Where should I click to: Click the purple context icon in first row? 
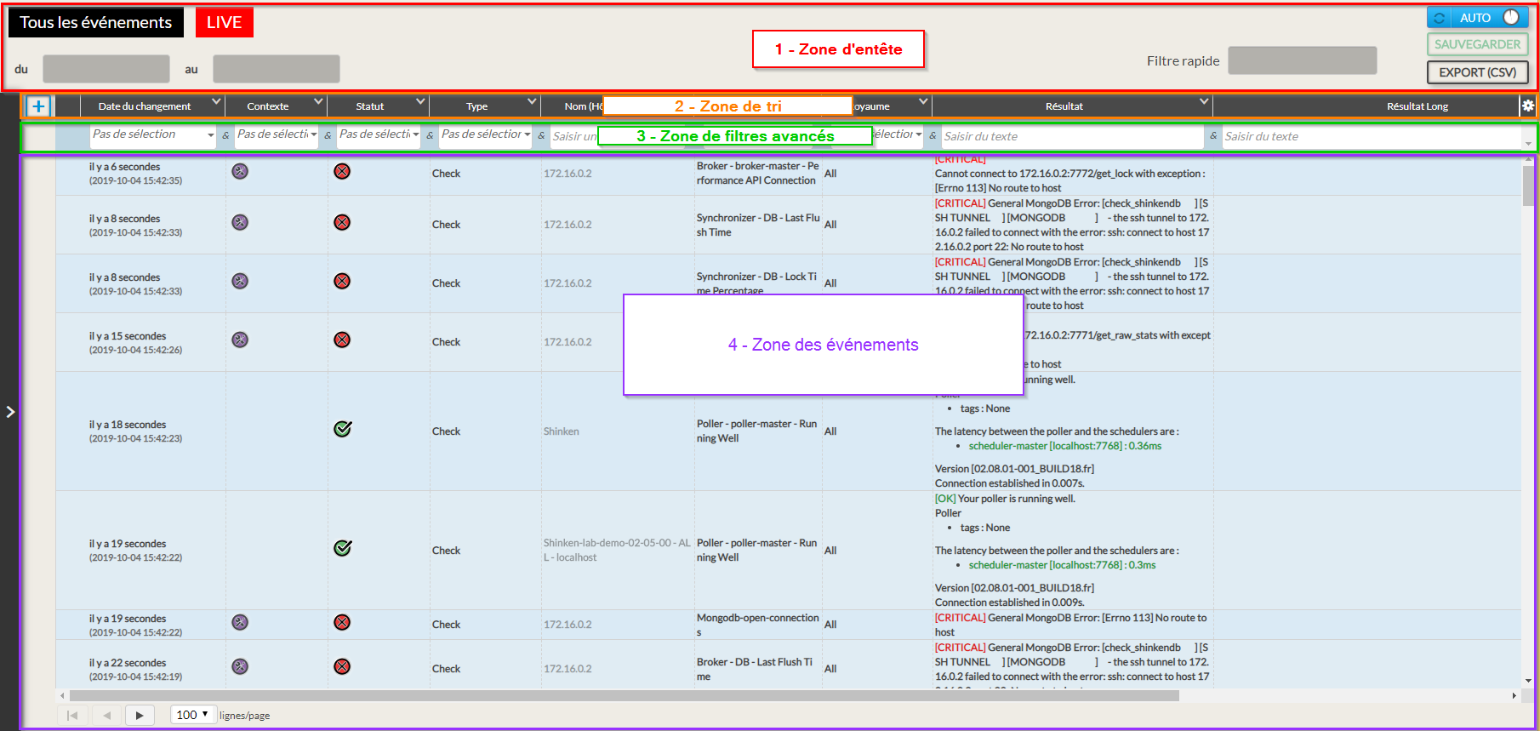[240, 172]
